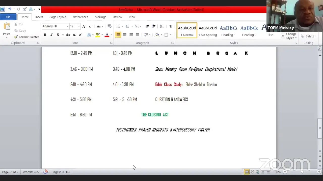Open the highlight color dropdown arrow
The width and height of the screenshot is (323, 181).
tap(102, 35)
